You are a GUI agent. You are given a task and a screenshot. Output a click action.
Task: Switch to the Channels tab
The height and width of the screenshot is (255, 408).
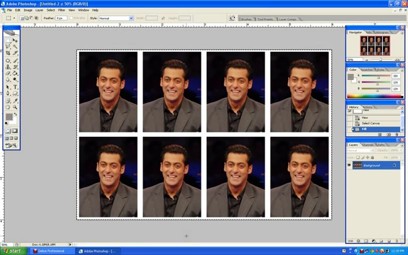[368, 144]
